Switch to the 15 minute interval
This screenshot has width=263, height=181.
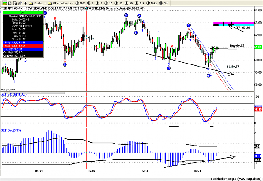click(108, 3)
